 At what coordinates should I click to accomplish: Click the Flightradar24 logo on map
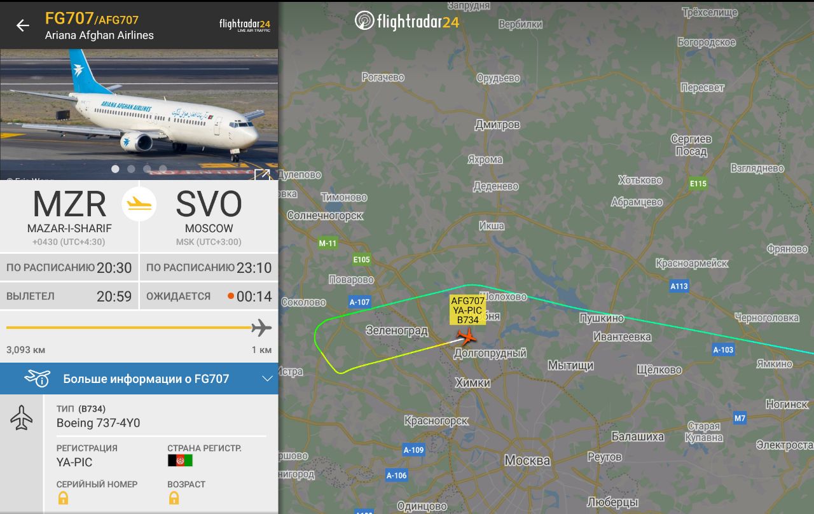407,21
